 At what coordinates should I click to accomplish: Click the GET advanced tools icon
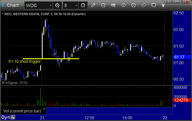[113, 5]
